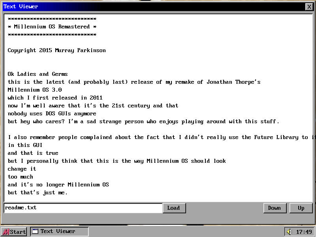Click the "Millennium OS Remastered" heading text
Screen dimensions: 316x237
click(52, 27)
